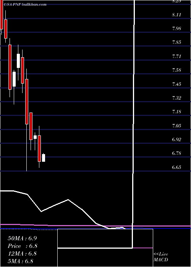Click the 7.18 price axis label
The image size is (191, 267).
click(176, 112)
